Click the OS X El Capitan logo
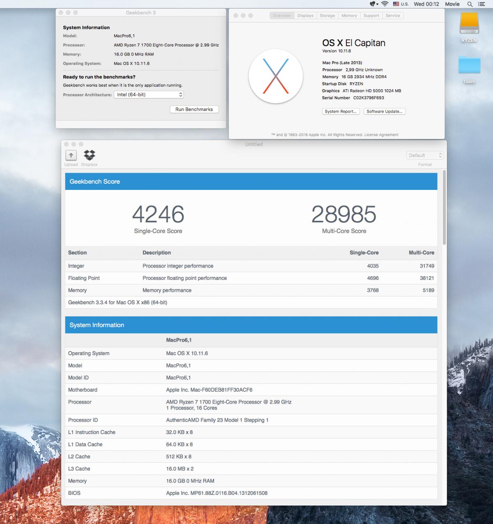 276,76
